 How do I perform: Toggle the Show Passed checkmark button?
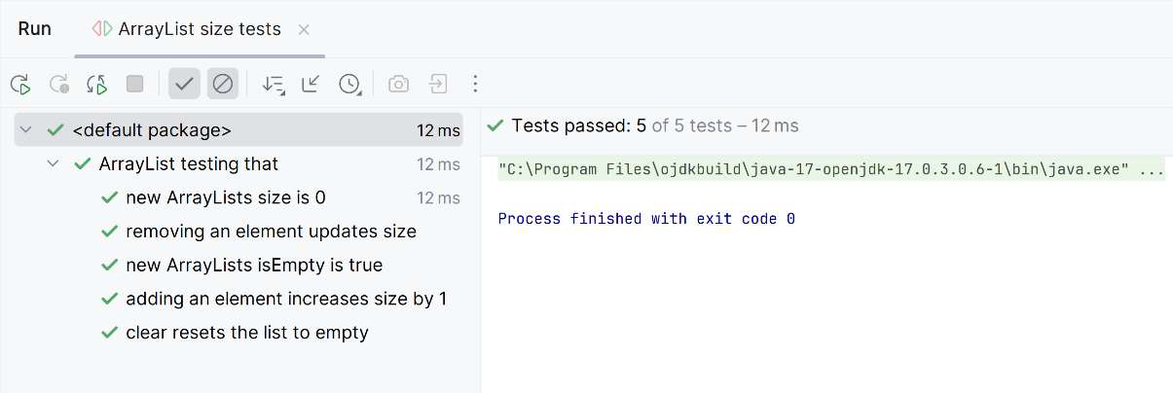click(x=184, y=84)
